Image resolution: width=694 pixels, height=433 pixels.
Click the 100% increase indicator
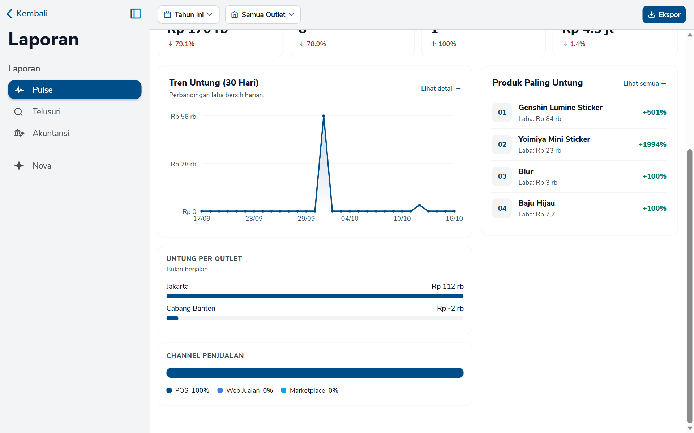point(444,44)
